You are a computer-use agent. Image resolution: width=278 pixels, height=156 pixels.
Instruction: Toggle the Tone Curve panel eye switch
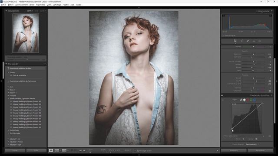click(x=222, y=95)
